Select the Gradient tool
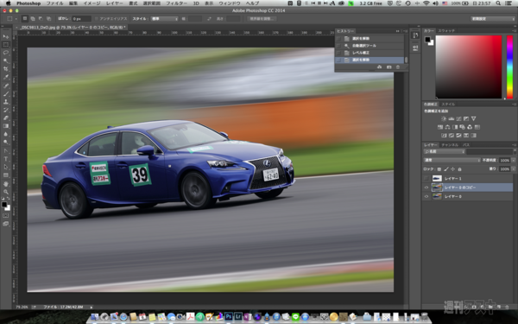Viewport: 518px width, 324px height. point(6,126)
